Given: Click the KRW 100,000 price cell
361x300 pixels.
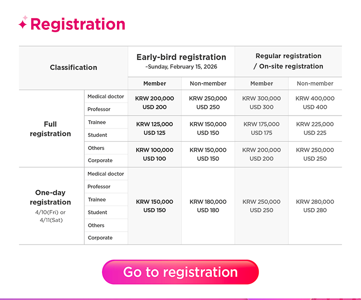Looking at the screenshot, I should point(155,154).
